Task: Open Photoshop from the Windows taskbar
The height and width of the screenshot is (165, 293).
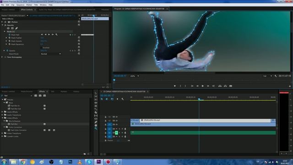Action: [70, 162]
